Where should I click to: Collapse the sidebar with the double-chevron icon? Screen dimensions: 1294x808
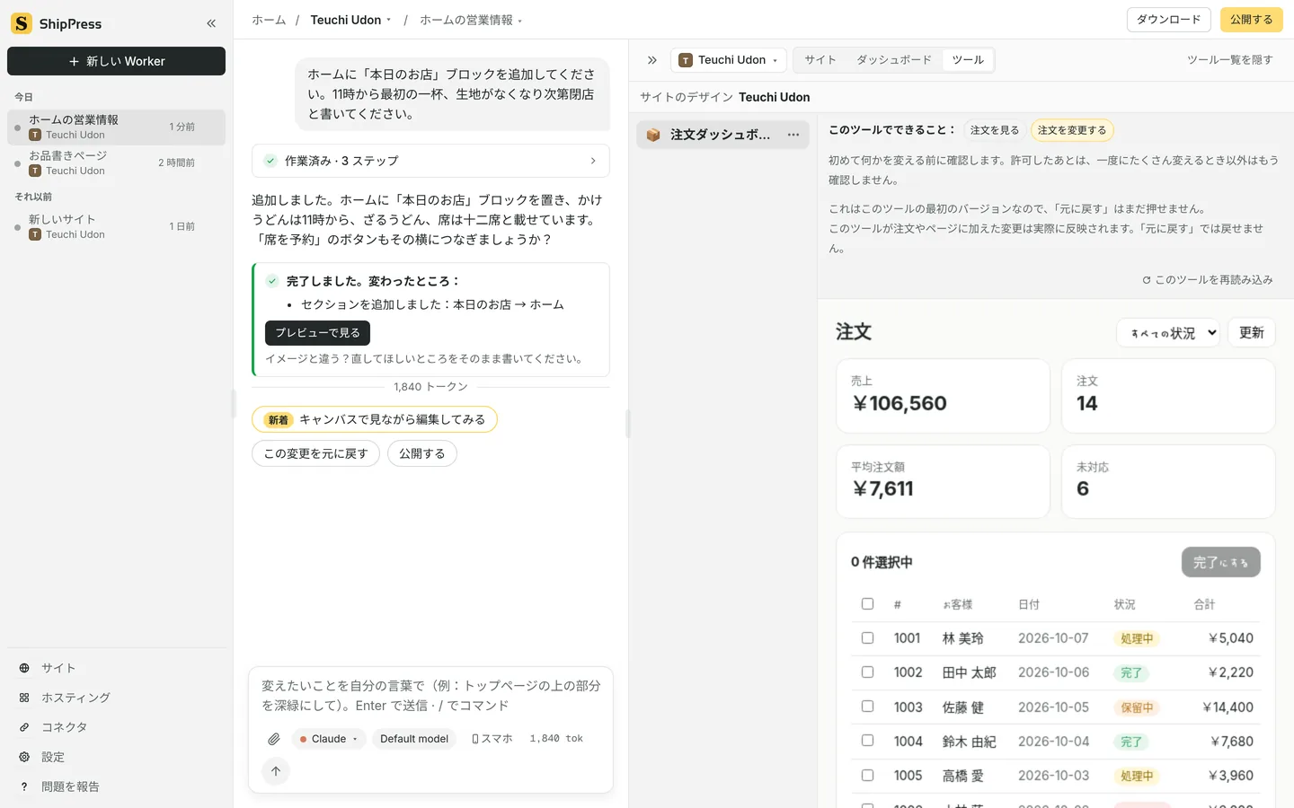click(211, 23)
